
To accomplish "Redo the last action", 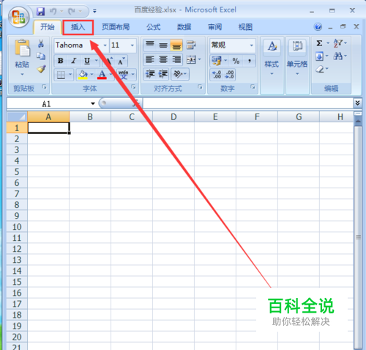I will [72, 11].
